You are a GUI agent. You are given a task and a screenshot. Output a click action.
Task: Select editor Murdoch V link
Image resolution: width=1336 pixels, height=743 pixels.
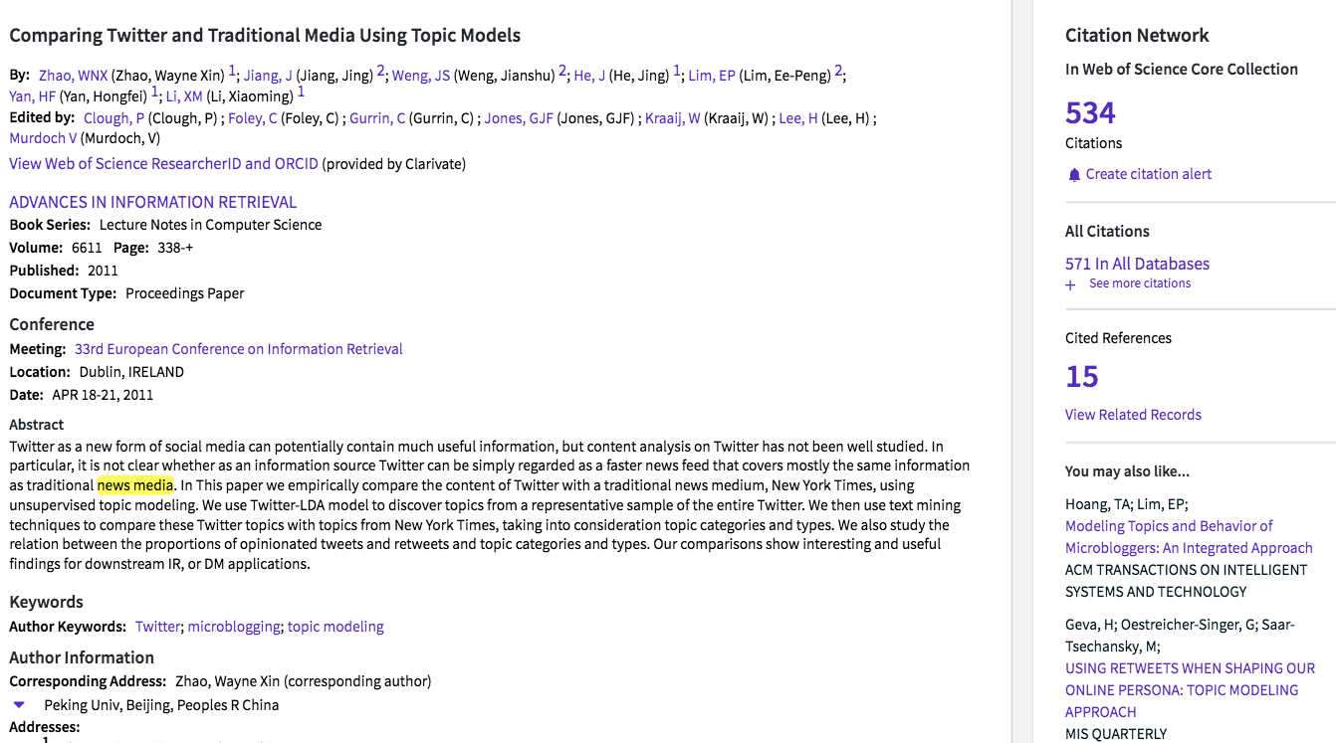[43, 138]
